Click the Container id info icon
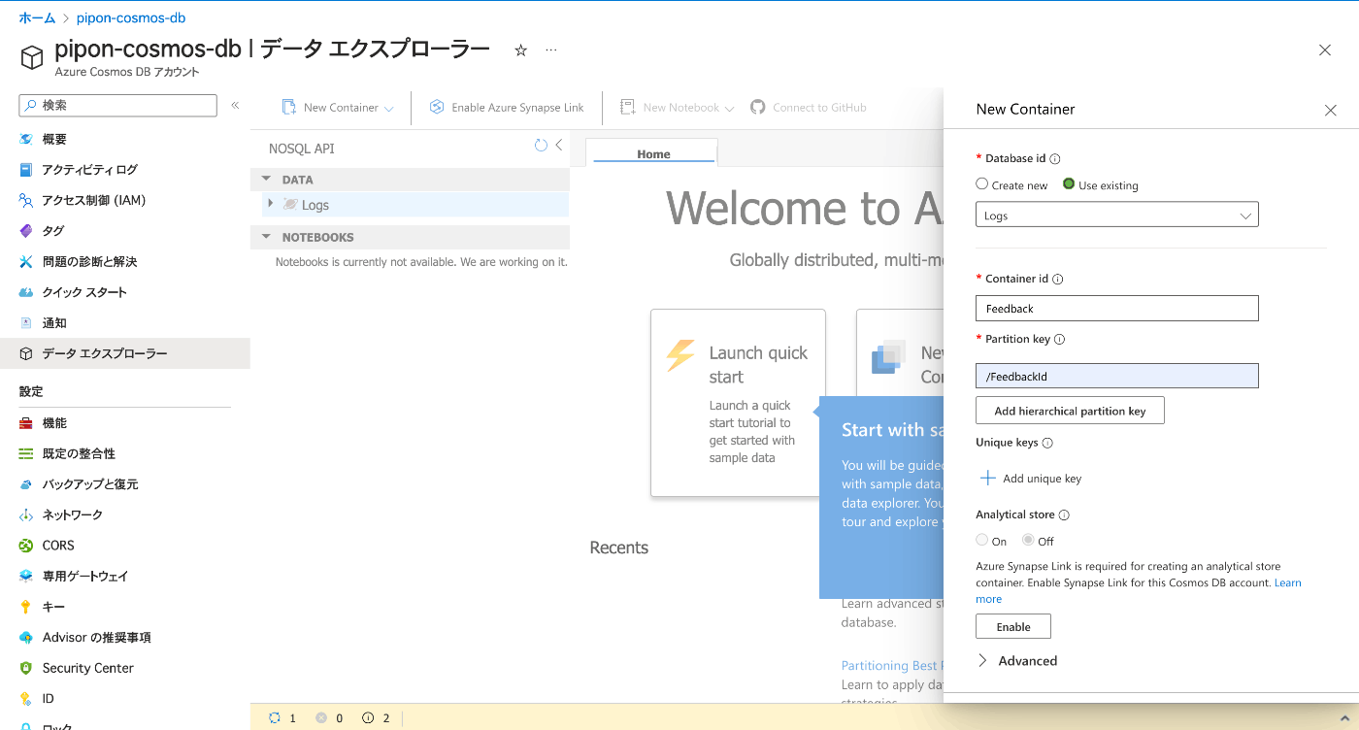 point(1058,279)
